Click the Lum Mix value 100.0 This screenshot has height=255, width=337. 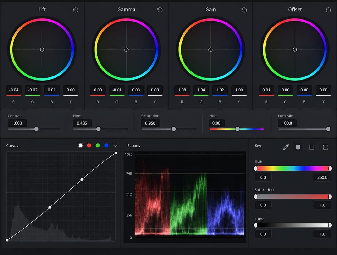click(x=287, y=123)
